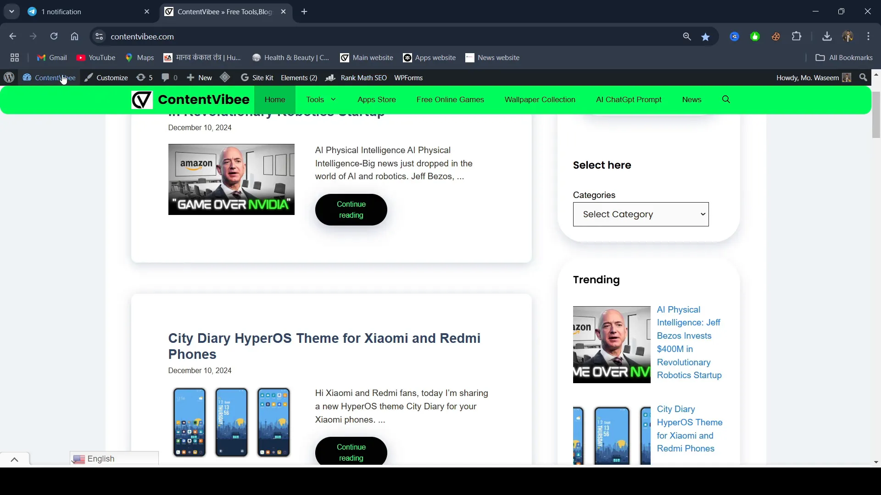The width and height of the screenshot is (881, 495).
Task: Open the cookie extension icon
Action: (776, 37)
